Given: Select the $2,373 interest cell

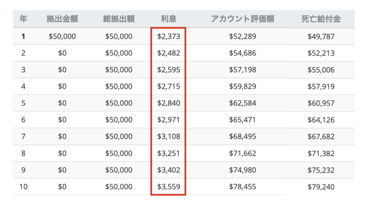Looking at the screenshot, I should click(168, 36).
